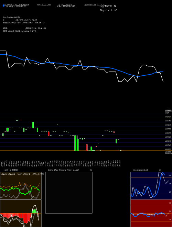Click the 'Stochastics & RSI' panel title
The image size is (172, 227).
point(147,170)
